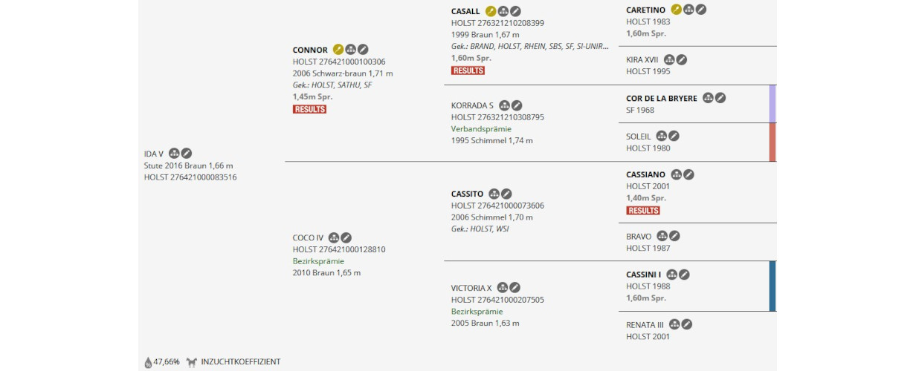Click the blue color bar next to CASSINI I
The image size is (916, 371).
tap(773, 286)
